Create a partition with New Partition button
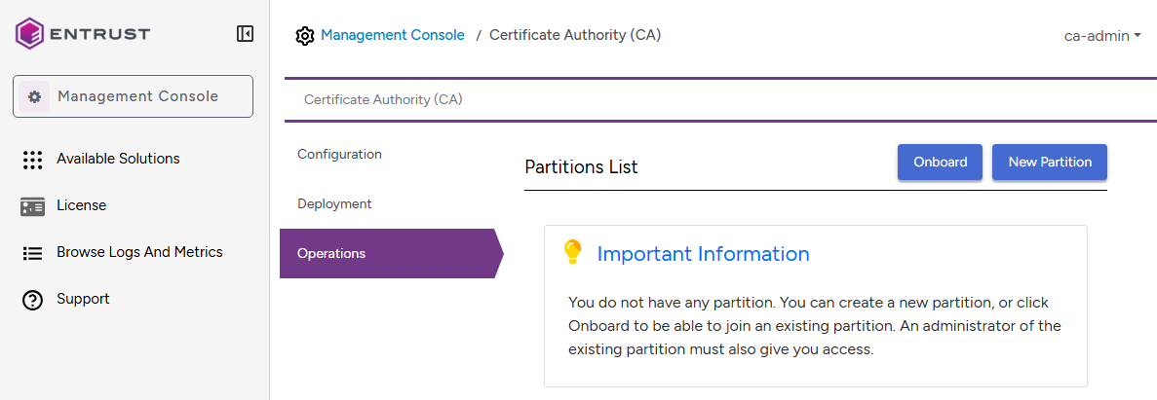This screenshot has height=400, width=1157. pyautogui.click(x=1050, y=163)
